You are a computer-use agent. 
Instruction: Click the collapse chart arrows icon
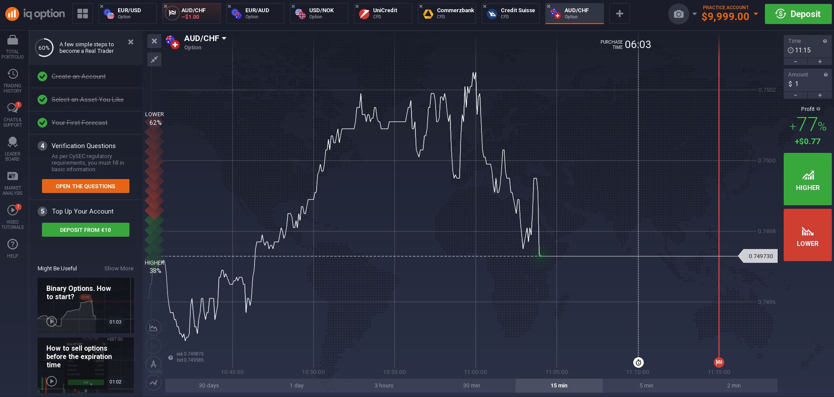tap(154, 59)
